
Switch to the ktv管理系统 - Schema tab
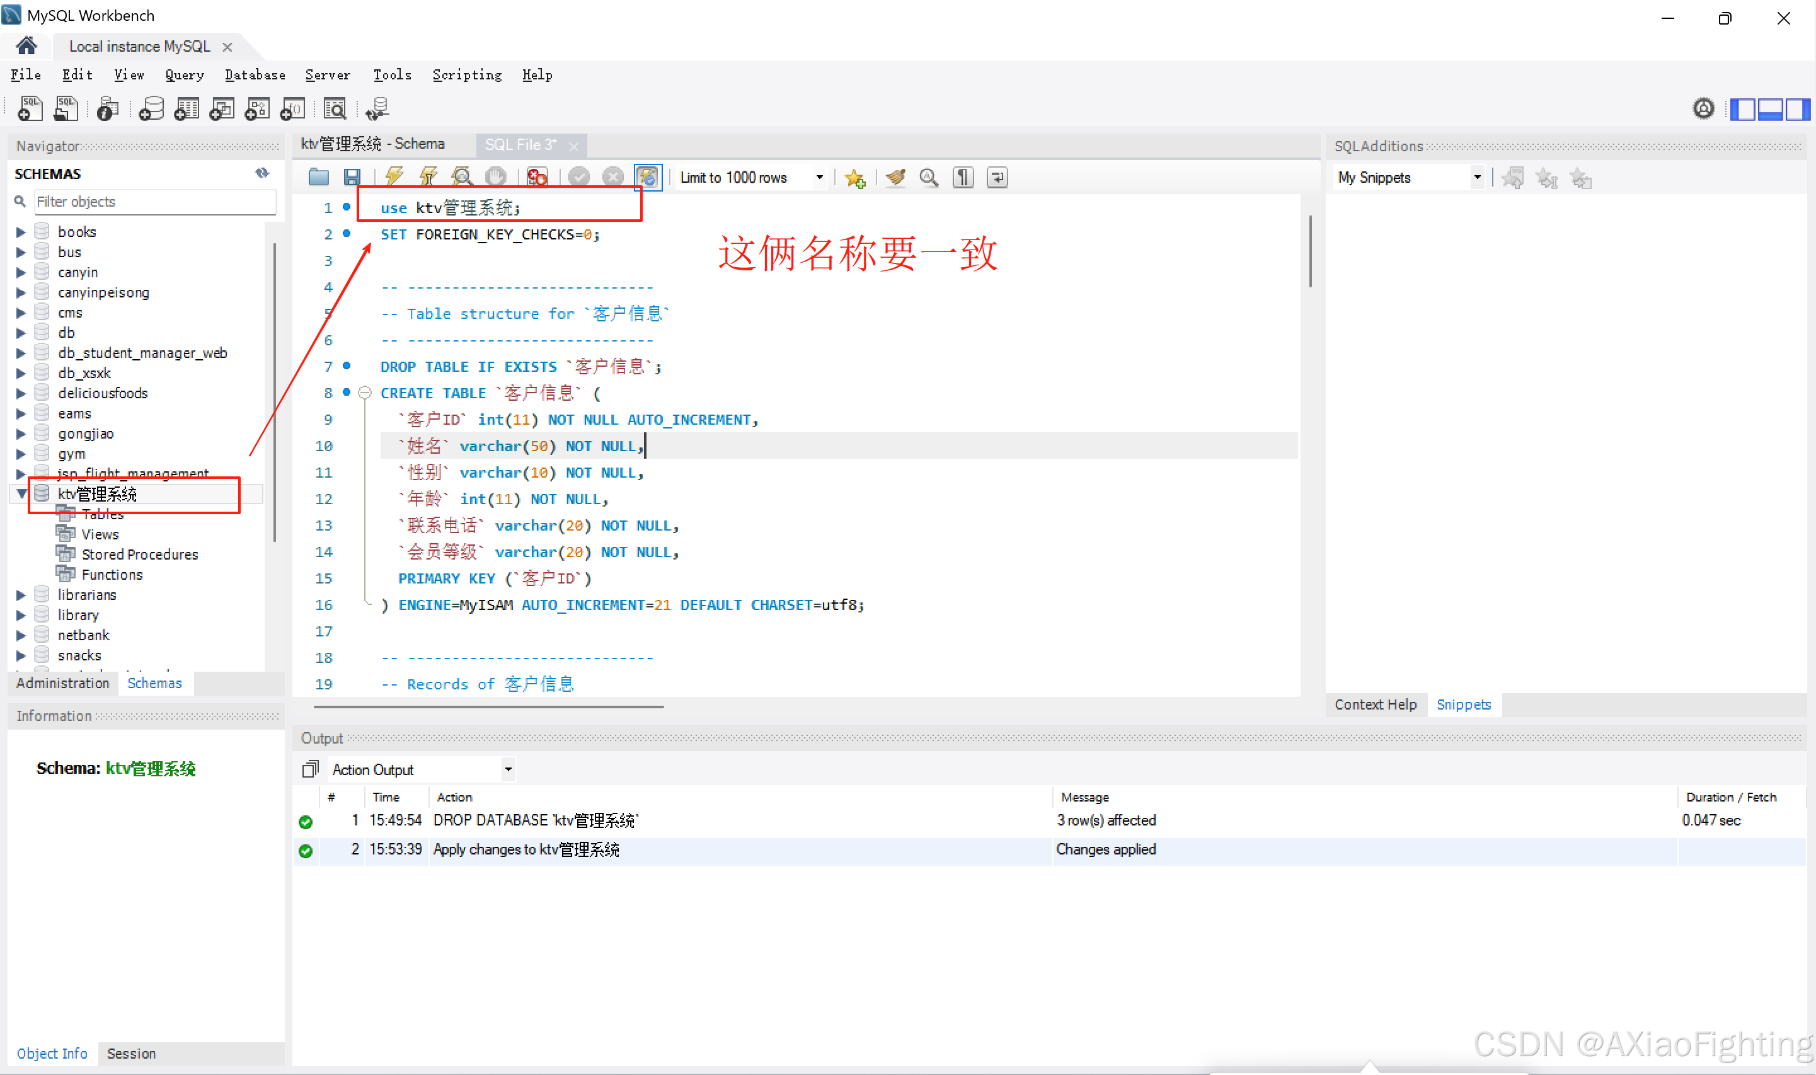coord(373,144)
